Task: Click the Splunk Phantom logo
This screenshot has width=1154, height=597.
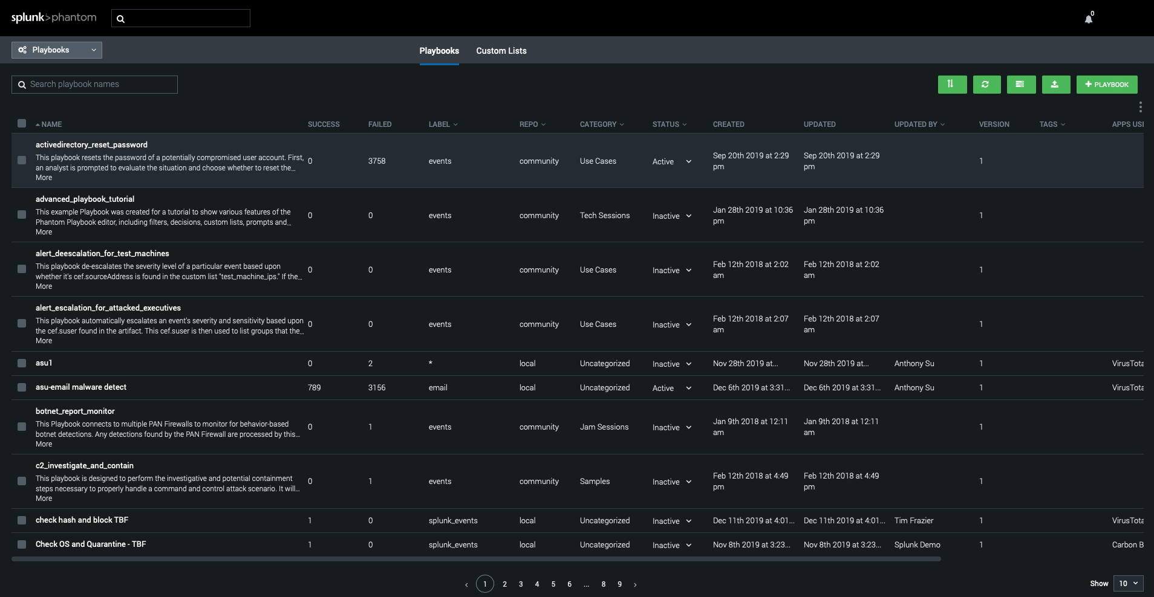Action: (x=53, y=18)
